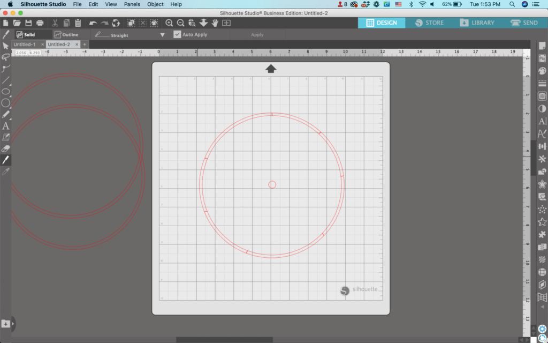
Task: Redo the last undone action
Action: [104, 23]
